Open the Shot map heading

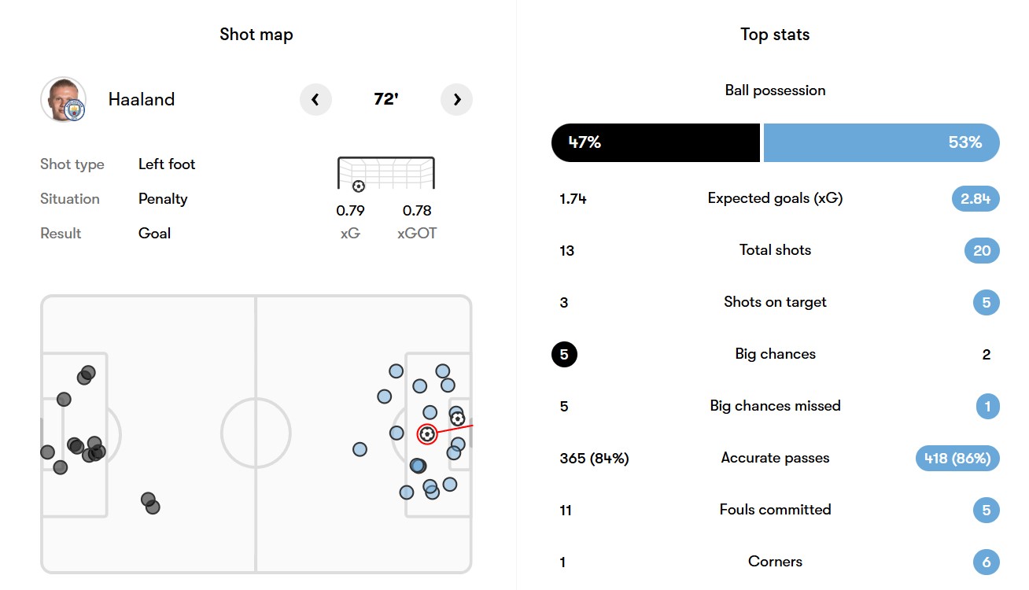click(x=256, y=35)
